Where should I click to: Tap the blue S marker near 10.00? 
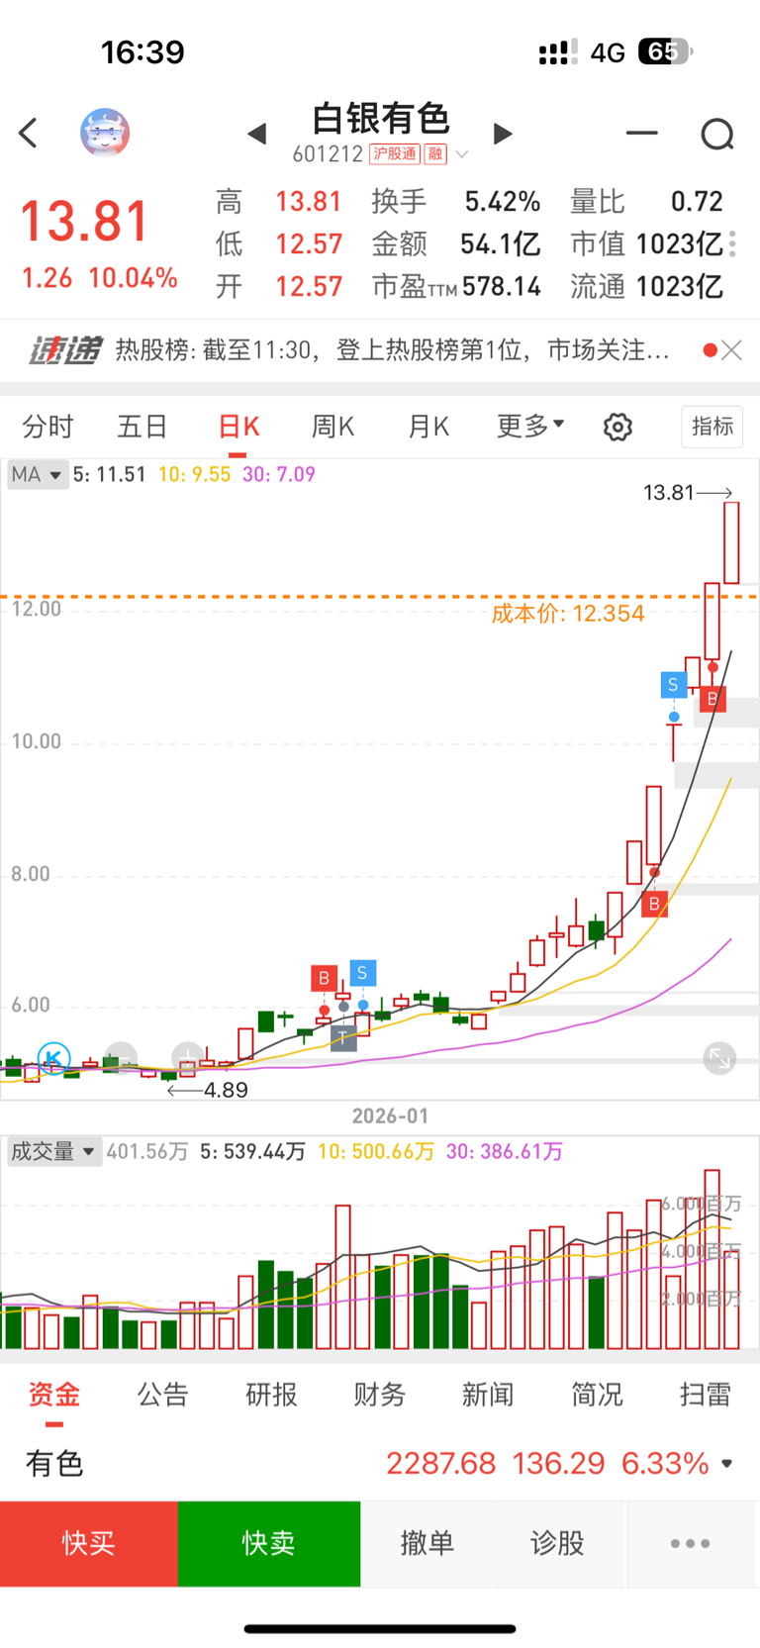673,684
